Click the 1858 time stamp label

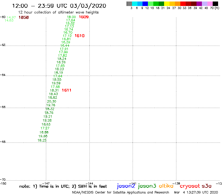[24, 17]
